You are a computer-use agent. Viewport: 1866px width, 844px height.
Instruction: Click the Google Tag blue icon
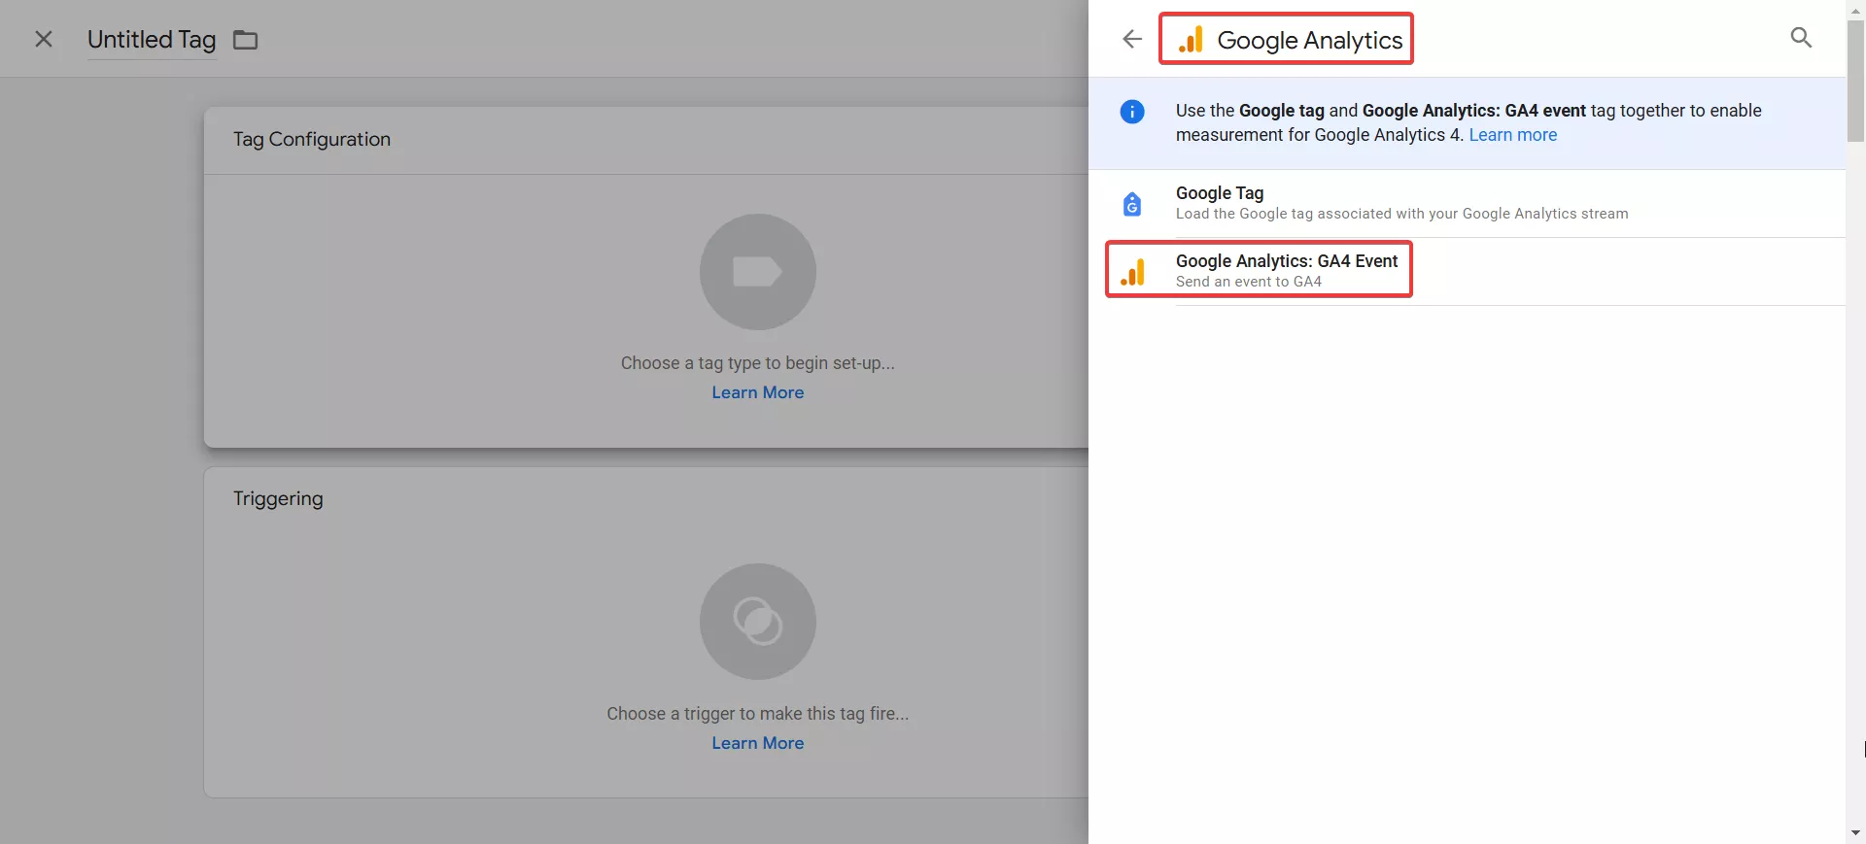point(1132,204)
